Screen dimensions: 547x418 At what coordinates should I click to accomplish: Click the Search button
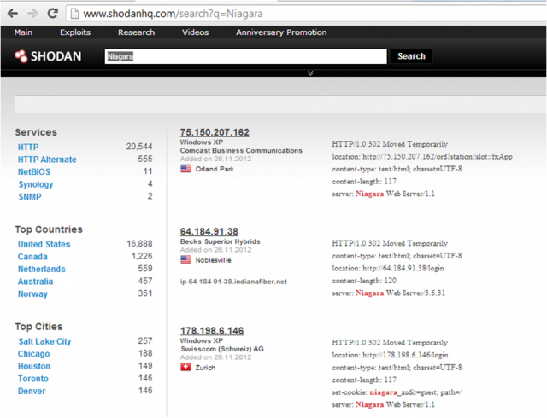point(411,56)
